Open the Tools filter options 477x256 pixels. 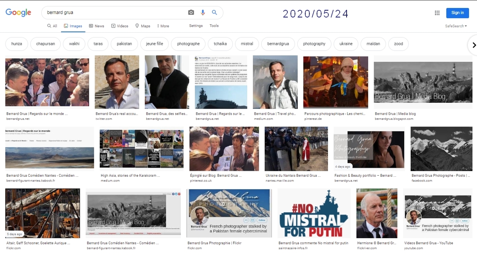pyautogui.click(x=214, y=26)
